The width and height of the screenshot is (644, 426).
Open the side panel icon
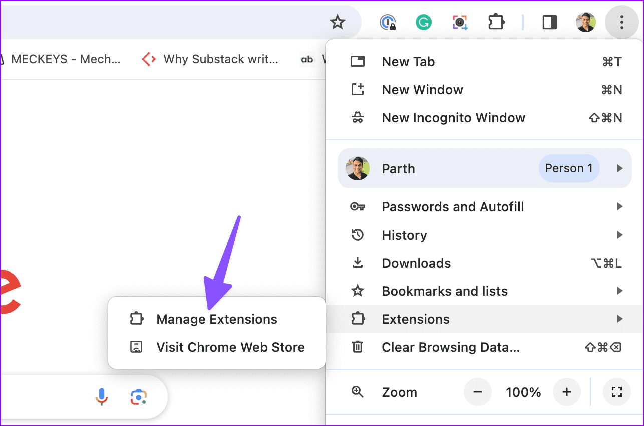(549, 22)
